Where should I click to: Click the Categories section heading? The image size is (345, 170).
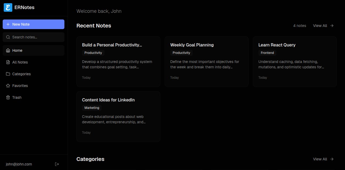90,159
